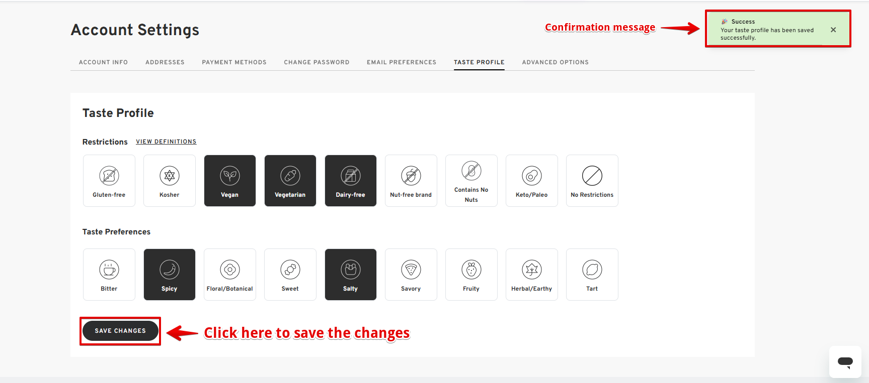The width and height of the screenshot is (869, 383).
Task: Select the Savory pizza slice icon
Action: pyautogui.click(x=411, y=270)
